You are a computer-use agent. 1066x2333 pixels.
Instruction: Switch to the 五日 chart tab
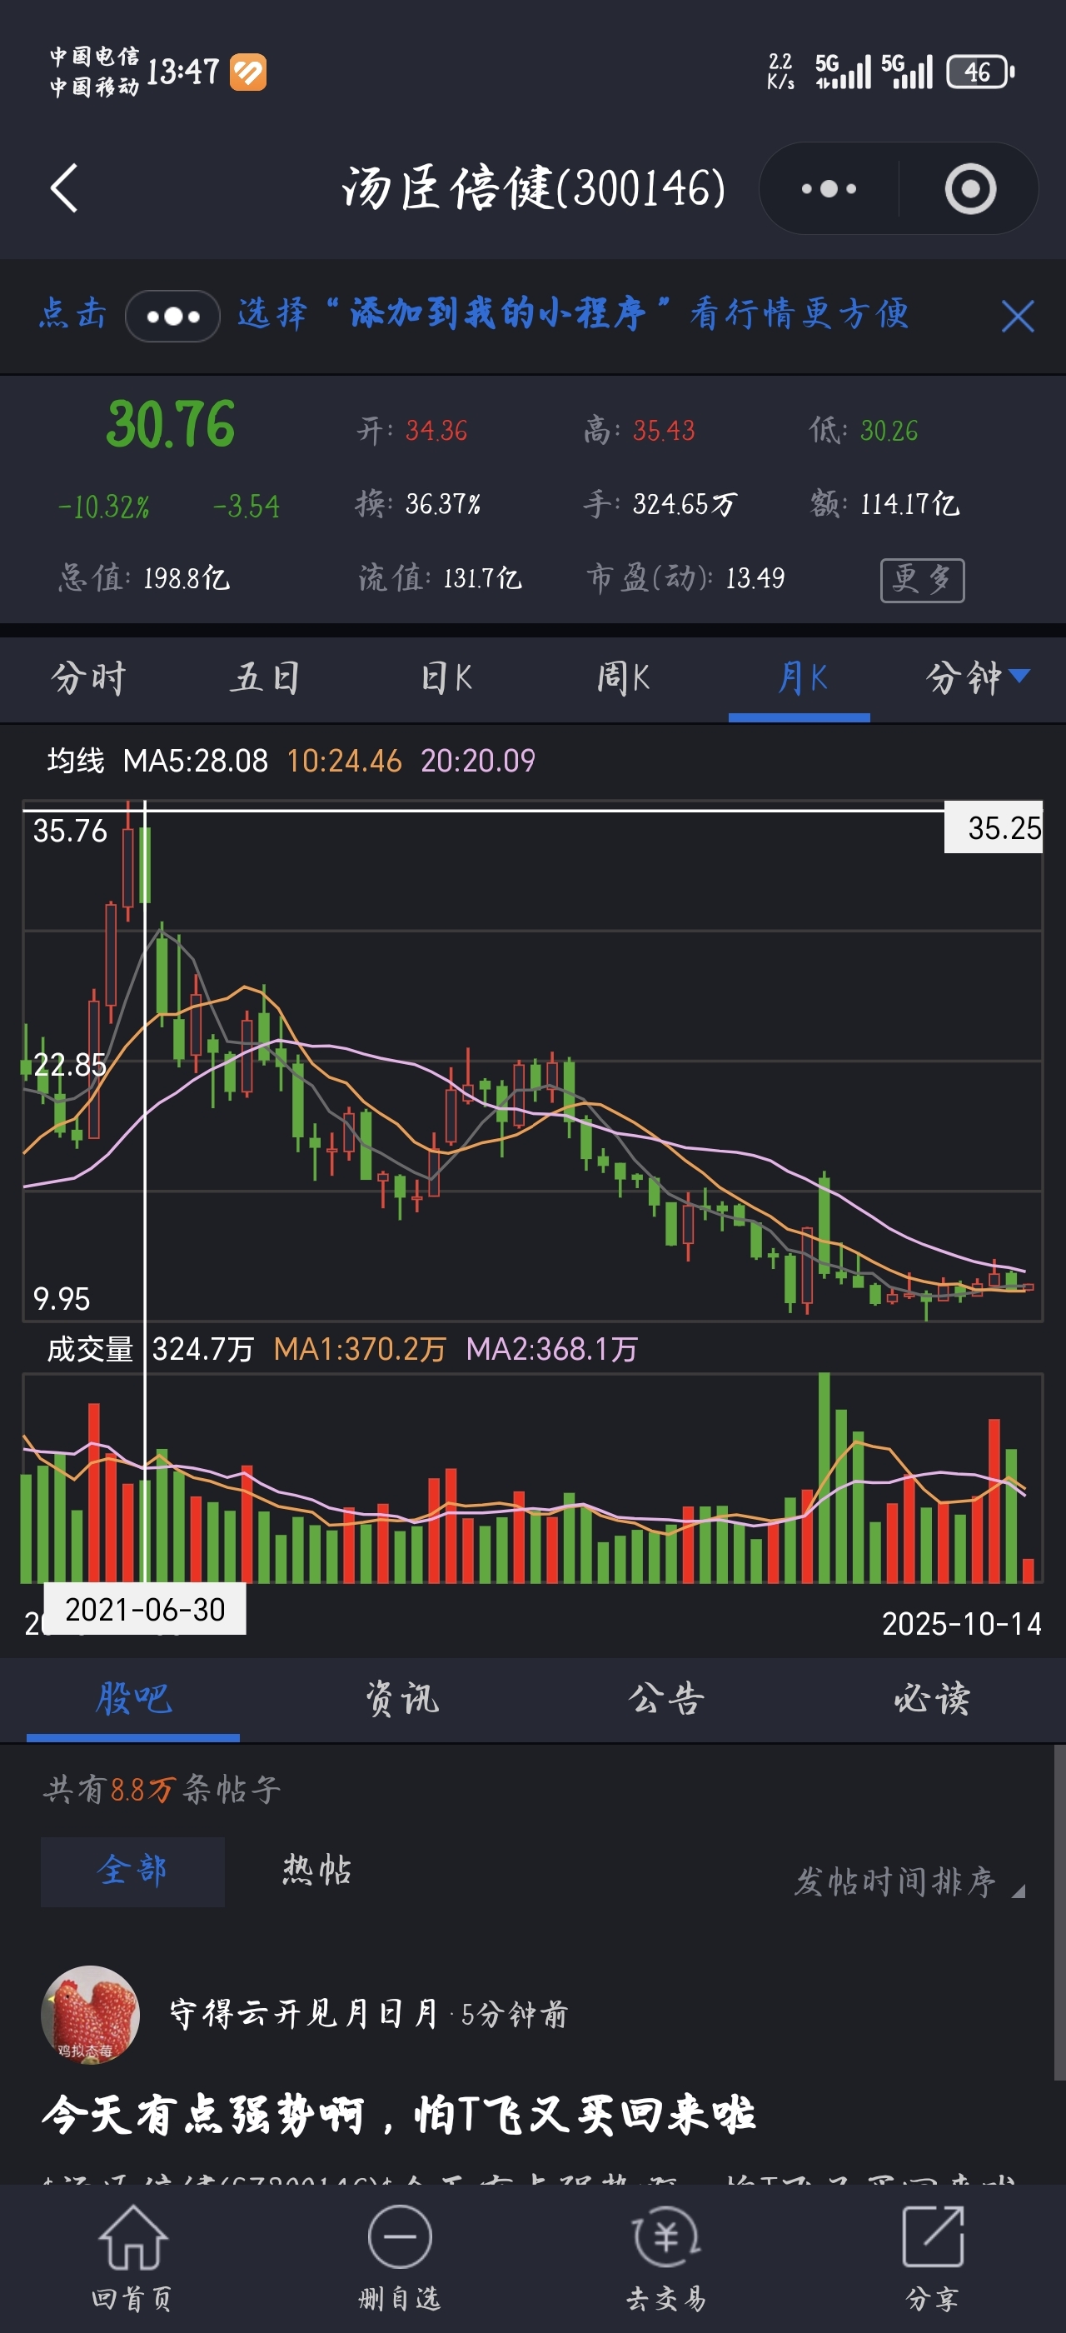pos(265,677)
